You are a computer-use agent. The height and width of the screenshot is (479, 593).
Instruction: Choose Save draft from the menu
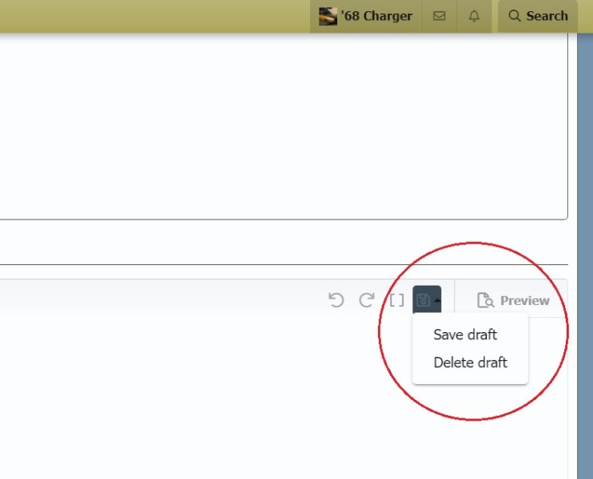click(465, 335)
